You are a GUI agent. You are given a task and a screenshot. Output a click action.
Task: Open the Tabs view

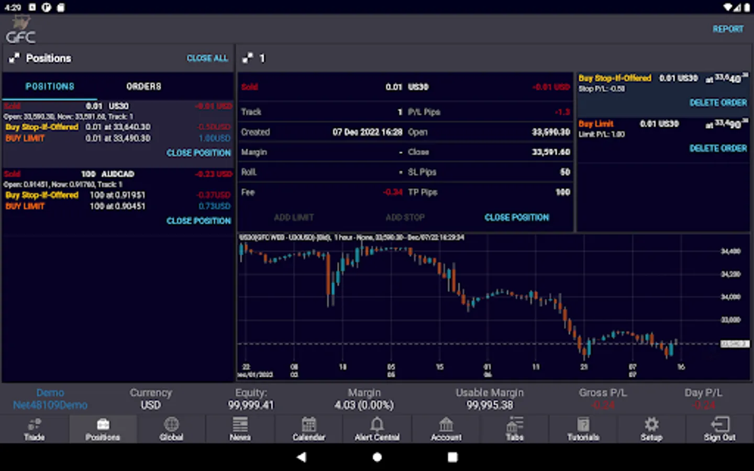(515, 429)
